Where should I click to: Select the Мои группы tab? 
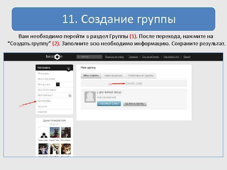click(91, 76)
